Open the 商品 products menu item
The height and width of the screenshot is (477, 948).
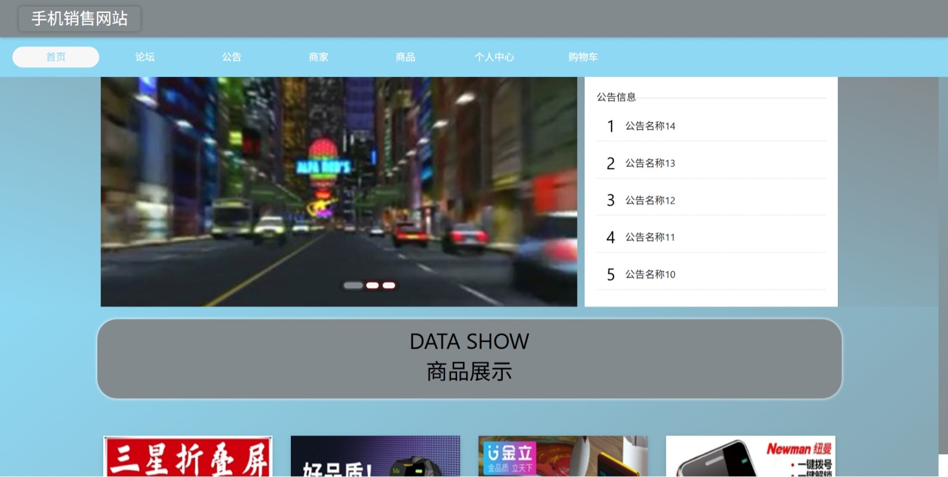point(405,57)
